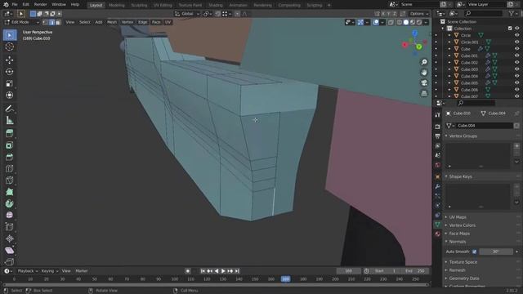Jump to end frame button
This screenshot has height=294, width=523.
(237, 271)
